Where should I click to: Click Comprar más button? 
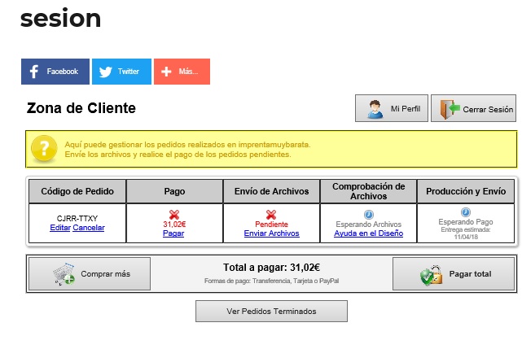pos(90,273)
